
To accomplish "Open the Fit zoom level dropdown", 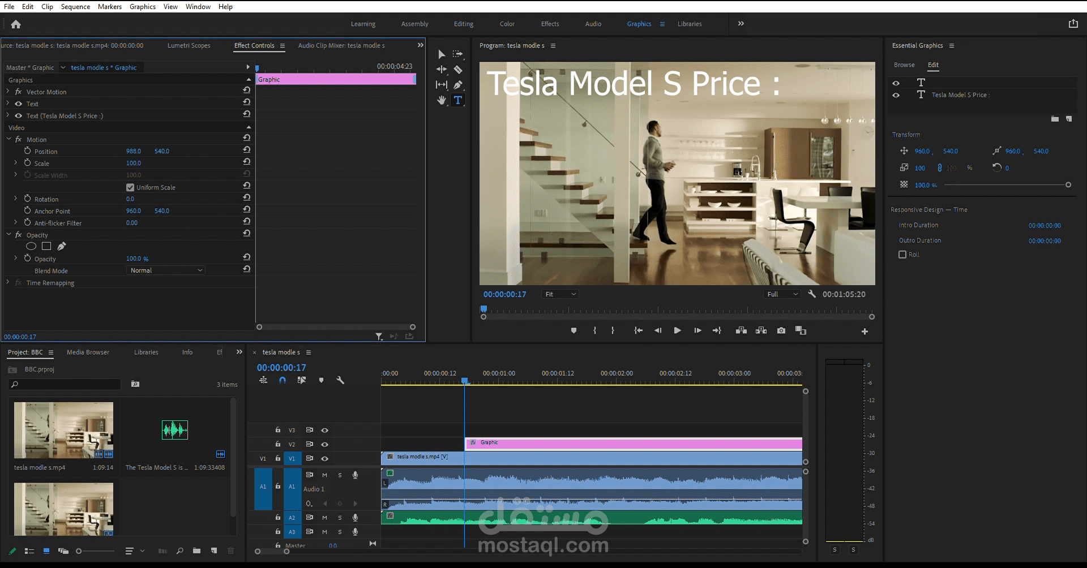I will 559,294.
